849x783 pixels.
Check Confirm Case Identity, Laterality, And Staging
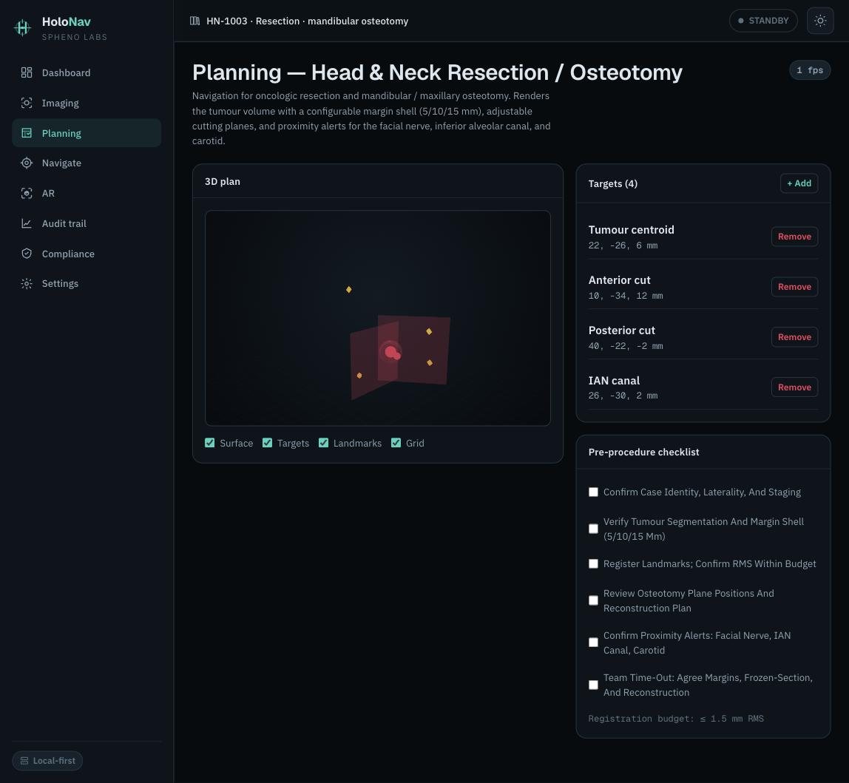pos(593,492)
